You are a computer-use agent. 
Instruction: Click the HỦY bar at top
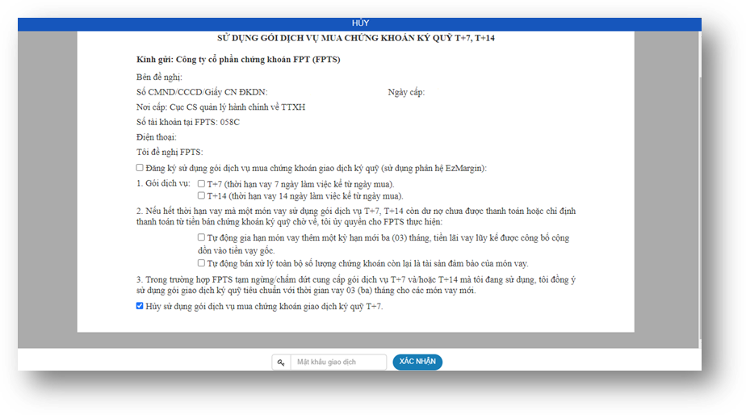pyautogui.click(x=360, y=23)
